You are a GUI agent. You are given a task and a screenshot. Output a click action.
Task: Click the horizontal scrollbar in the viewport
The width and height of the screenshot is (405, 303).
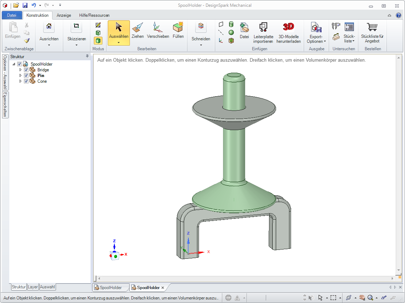point(244,278)
